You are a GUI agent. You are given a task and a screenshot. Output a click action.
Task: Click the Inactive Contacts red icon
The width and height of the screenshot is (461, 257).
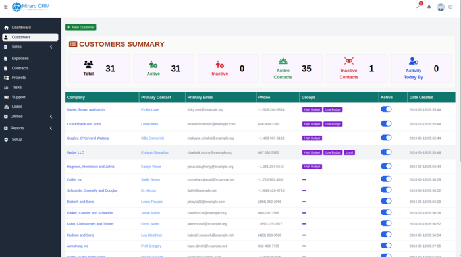click(348, 61)
